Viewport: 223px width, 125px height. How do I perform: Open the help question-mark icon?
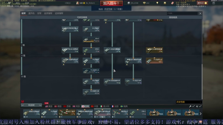214,3
